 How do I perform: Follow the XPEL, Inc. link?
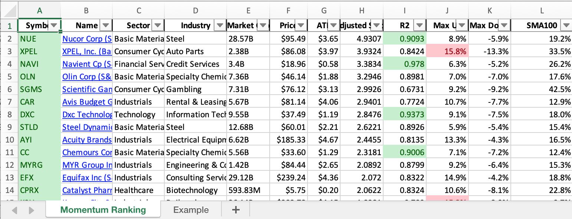(x=87, y=52)
